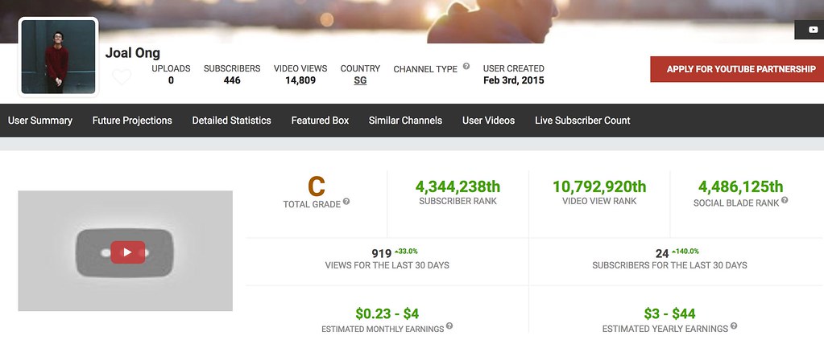
Task: Click the help icon next to Channel Type
Action: coord(466,67)
